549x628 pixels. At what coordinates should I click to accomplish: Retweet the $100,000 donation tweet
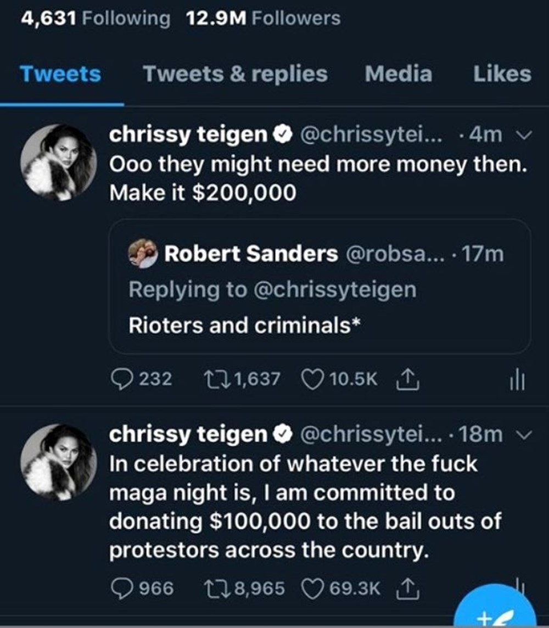211,588
